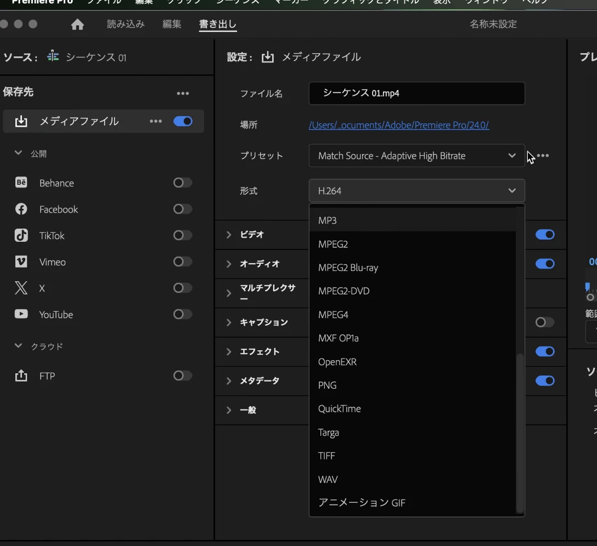Close the 形式 H.264 dropdown
Screen dimensions: 597x546
(x=416, y=191)
